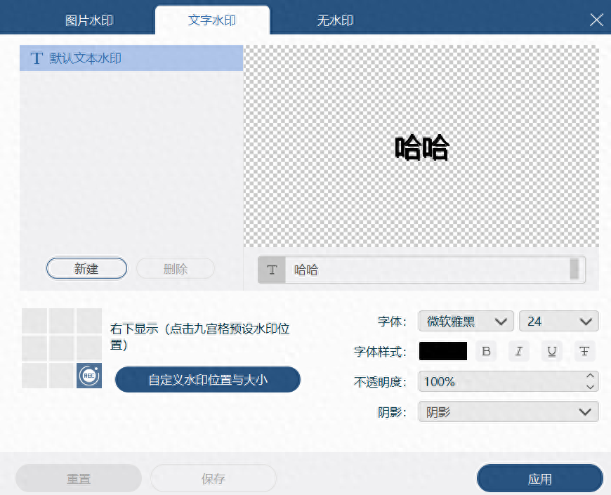Open the black font color swatch
Image resolution: width=611 pixels, height=495 pixels.
(442, 351)
